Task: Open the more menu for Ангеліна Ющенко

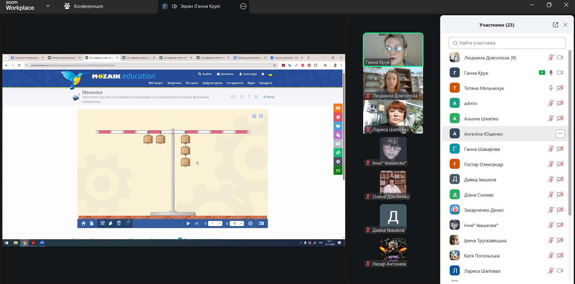Action: click(x=560, y=133)
